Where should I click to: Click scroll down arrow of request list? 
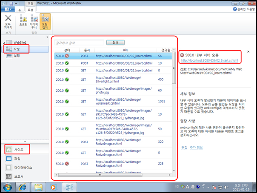(x=174, y=170)
